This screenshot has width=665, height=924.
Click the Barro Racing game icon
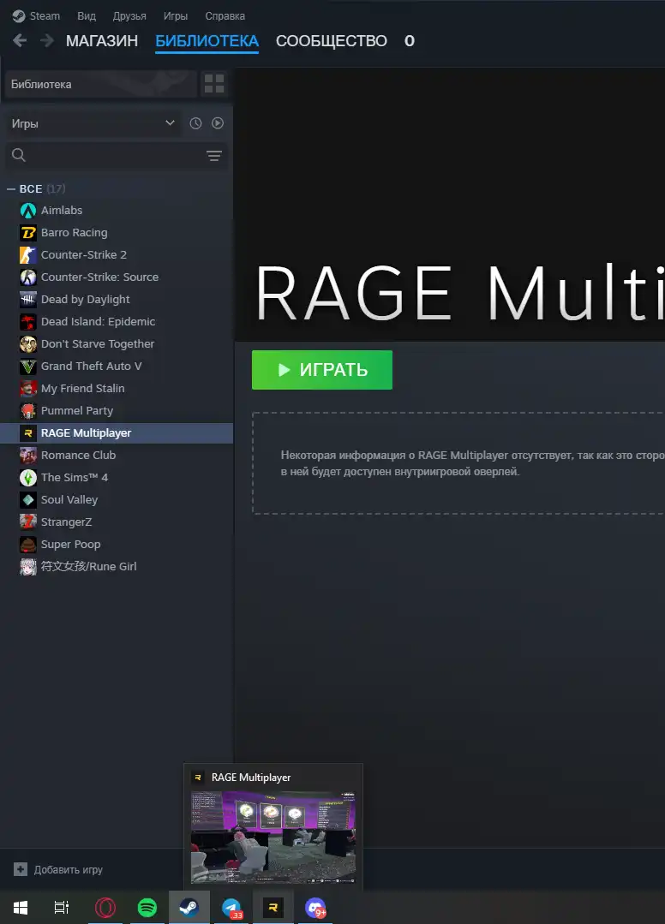coord(27,233)
